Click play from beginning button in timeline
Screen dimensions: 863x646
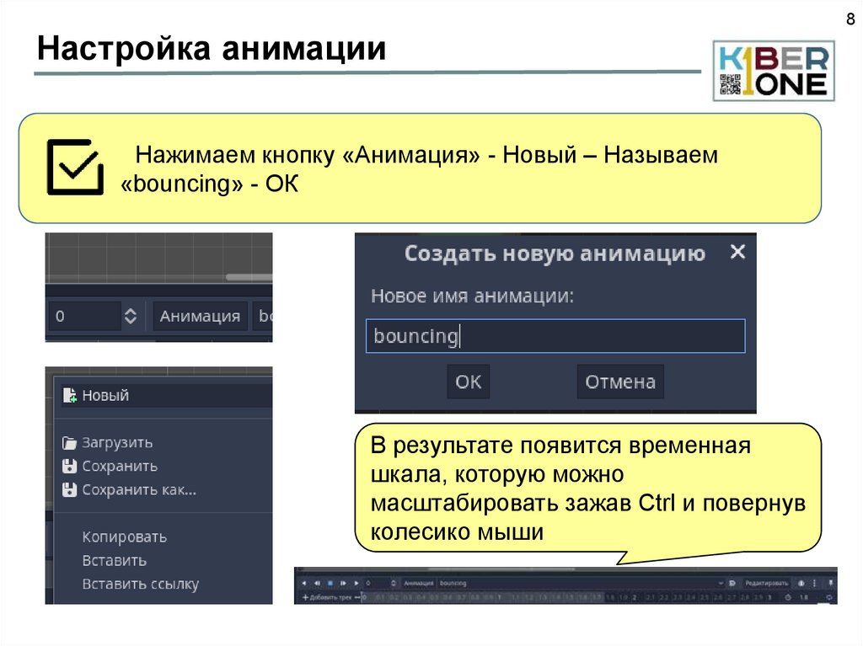(x=343, y=584)
